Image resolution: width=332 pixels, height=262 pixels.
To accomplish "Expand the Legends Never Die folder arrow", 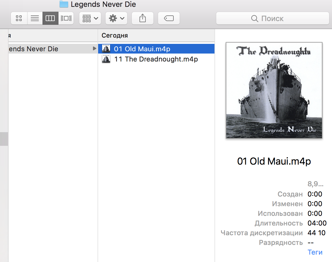I will click(x=94, y=49).
